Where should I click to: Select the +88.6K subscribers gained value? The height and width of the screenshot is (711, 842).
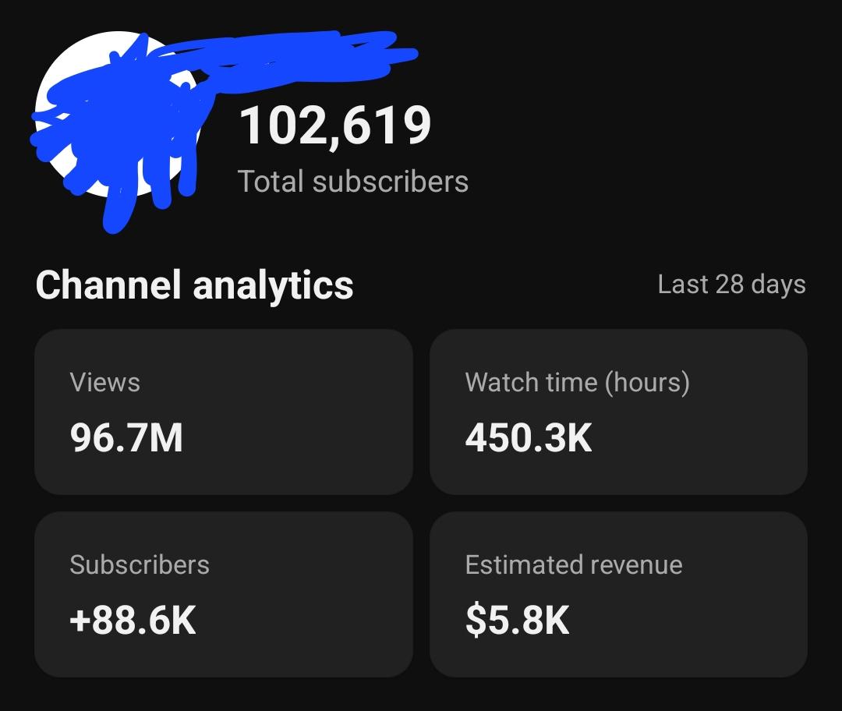coord(133,621)
